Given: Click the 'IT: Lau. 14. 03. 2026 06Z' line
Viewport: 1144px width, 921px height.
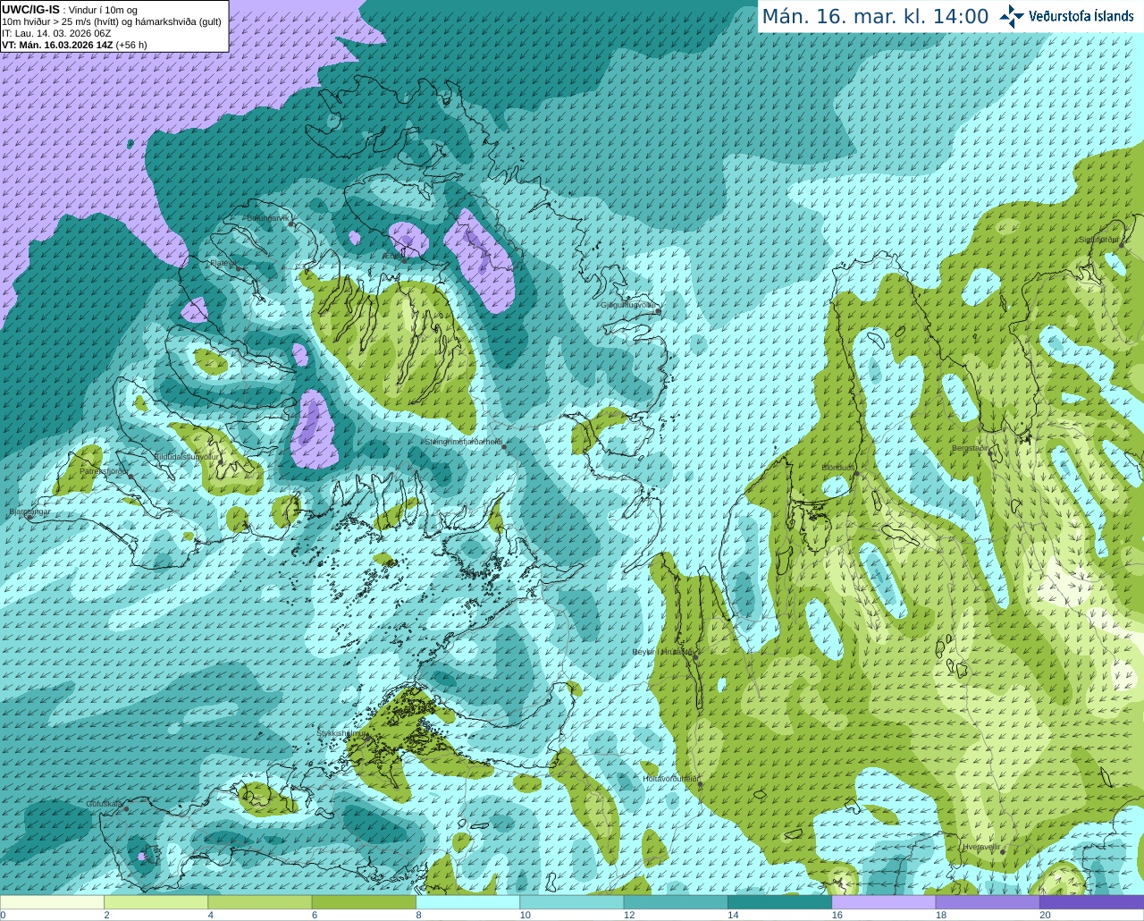Looking at the screenshot, I should click(56, 33).
